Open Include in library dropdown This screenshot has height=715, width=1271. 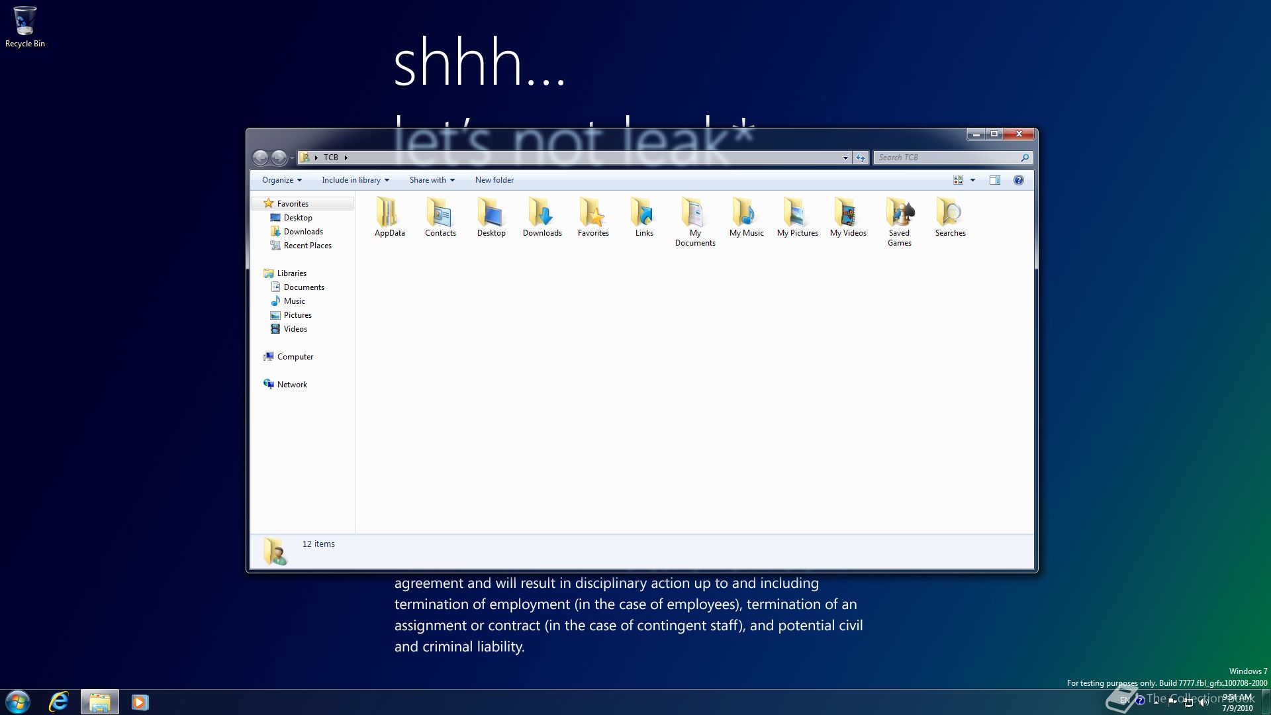[x=355, y=180]
